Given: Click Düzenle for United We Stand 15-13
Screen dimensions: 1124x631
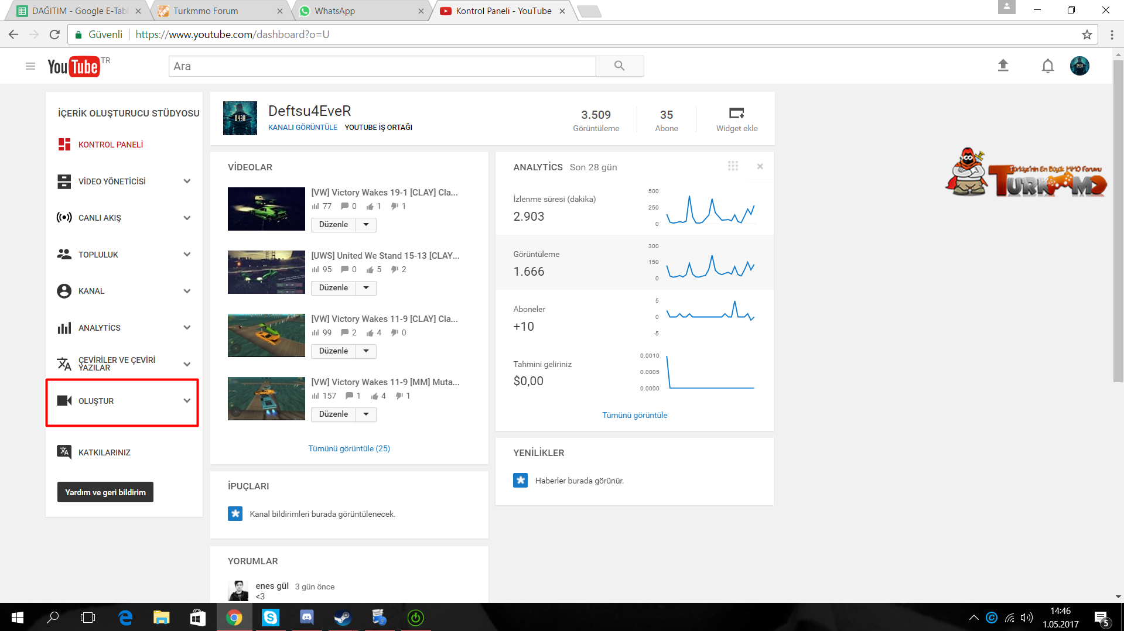Looking at the screenshot, I should click(x=333, y=288).
